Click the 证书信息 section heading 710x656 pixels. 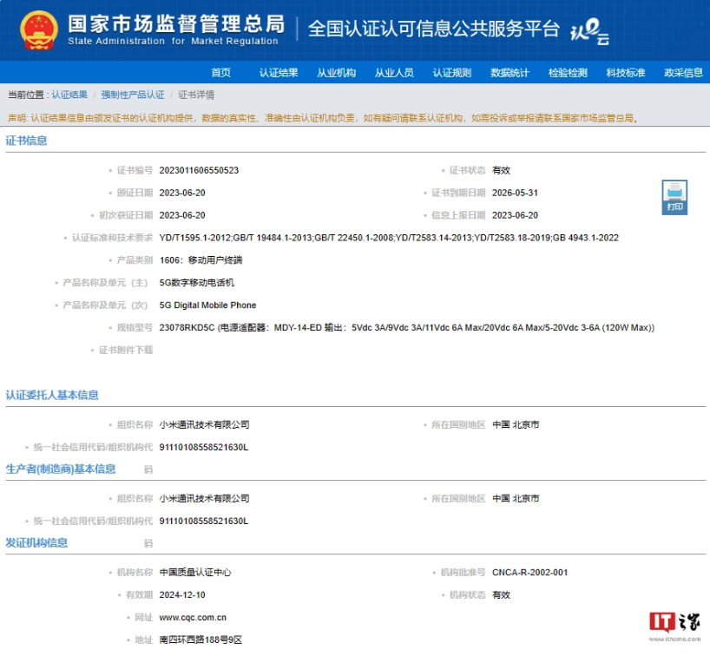point(26,141)
